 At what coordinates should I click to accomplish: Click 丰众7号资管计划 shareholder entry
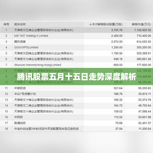[25, 94]
